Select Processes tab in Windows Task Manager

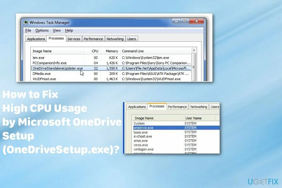[56, 38]
